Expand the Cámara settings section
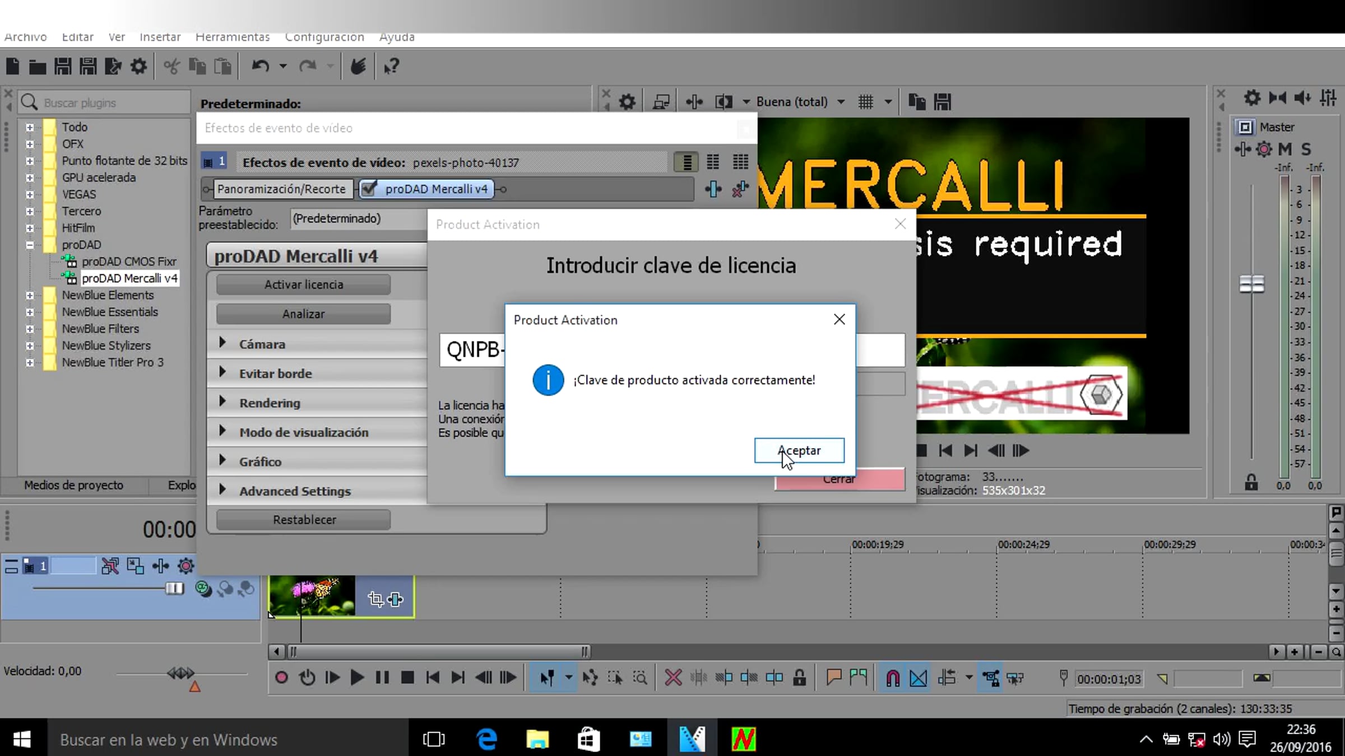Screen dimensions: 1345x756 (x=222, y=343)
